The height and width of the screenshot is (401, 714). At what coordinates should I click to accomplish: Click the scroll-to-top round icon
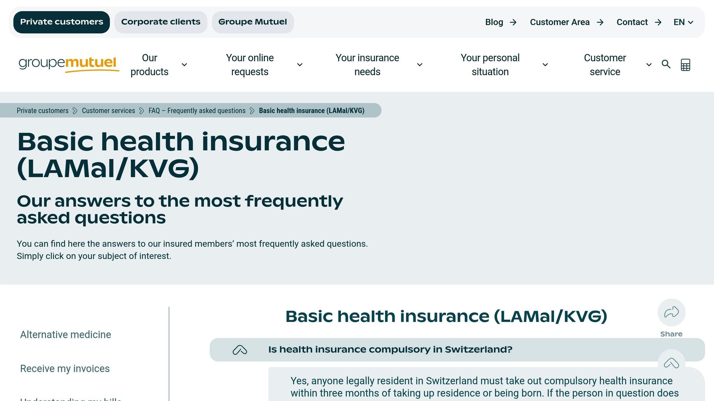click(671, 363)
